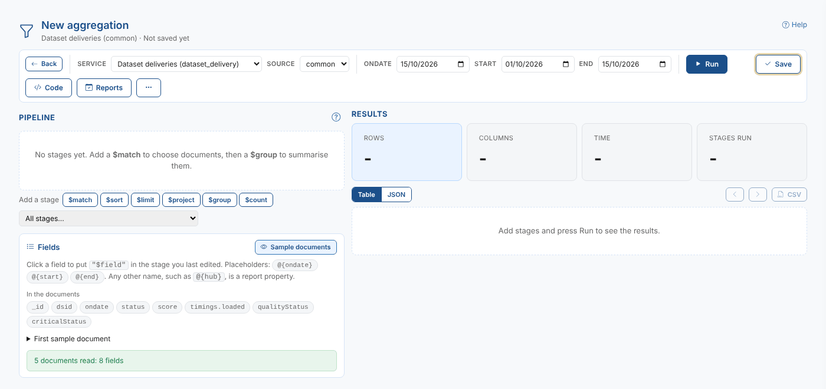Image resolution: width=826 pixels, height=389 pixels.
Task: Open the All stages dropdown
Action: [109, 218]
